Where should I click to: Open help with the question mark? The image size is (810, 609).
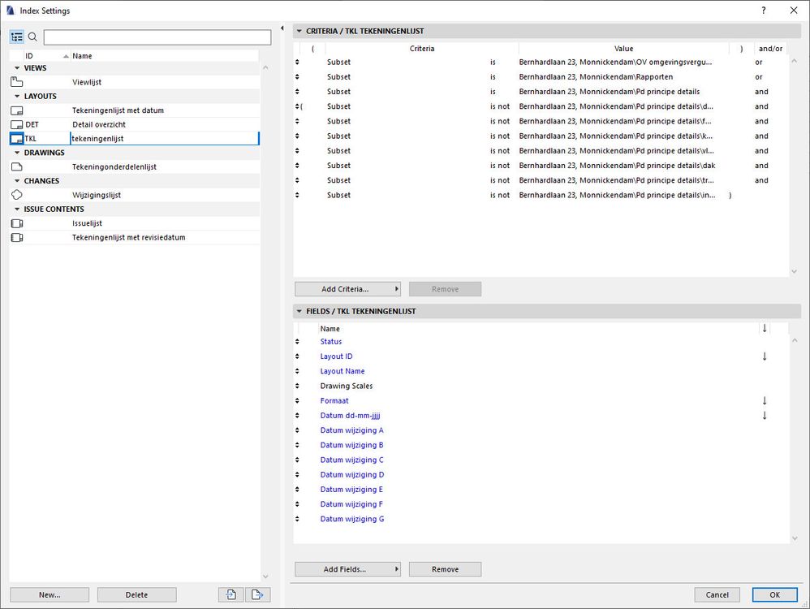pyautogui.click(x=764, y=11)
